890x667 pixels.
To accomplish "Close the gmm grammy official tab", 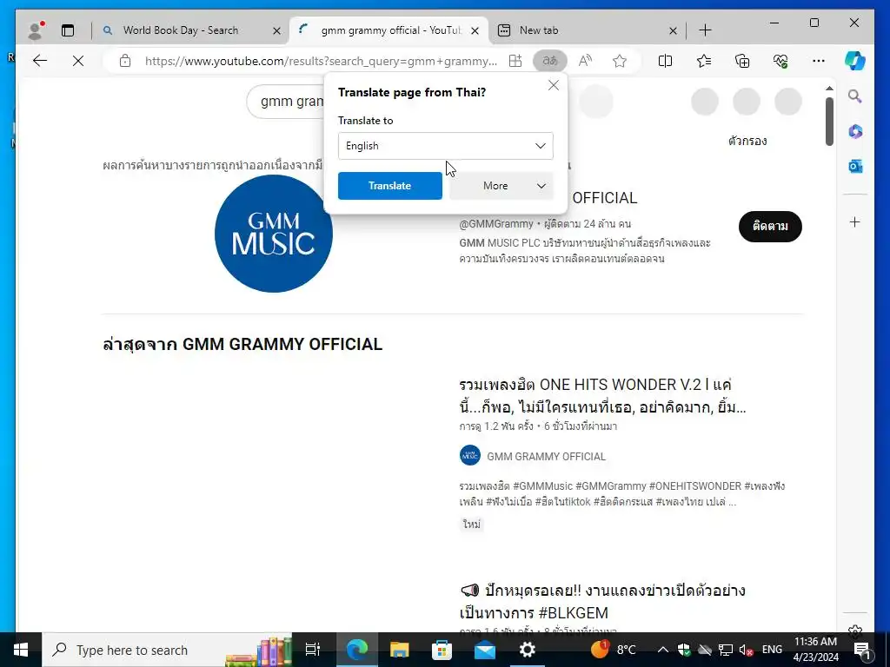I will click(475, 30).
